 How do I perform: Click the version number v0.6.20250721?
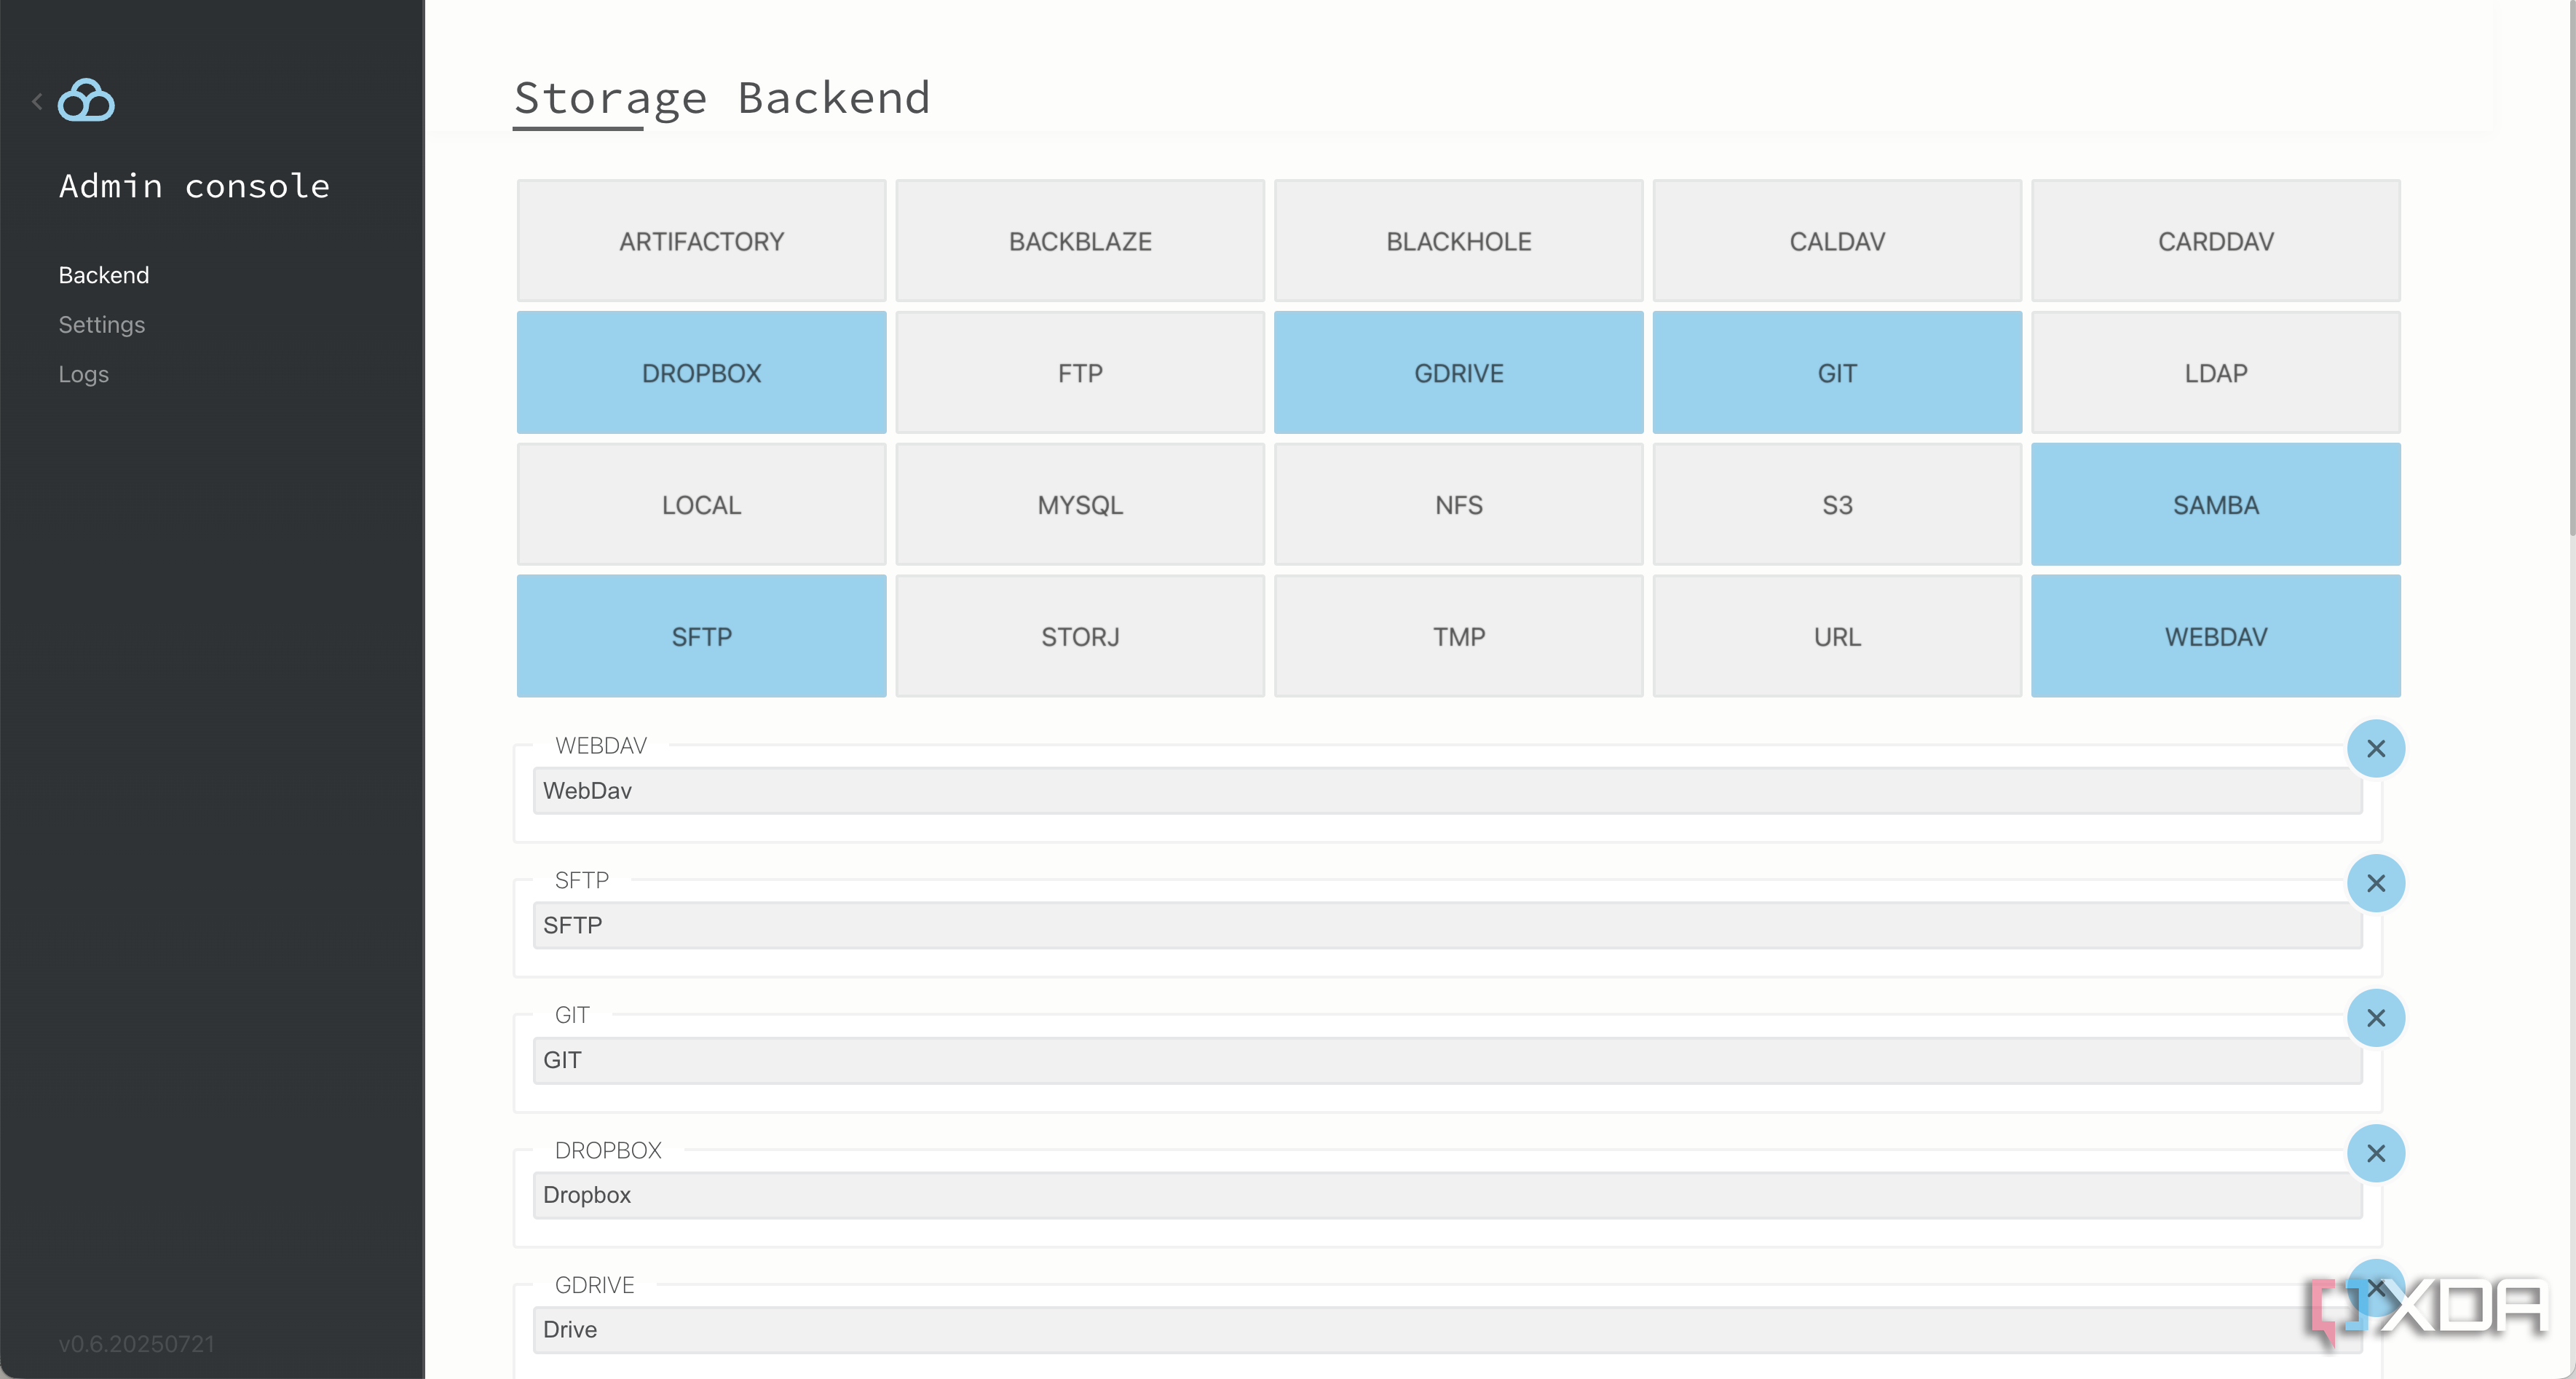click(x=137, y=1344)
